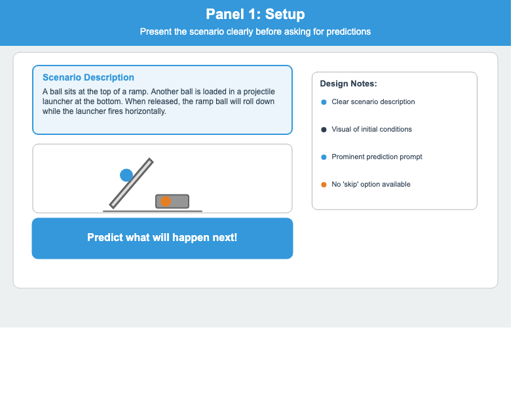
Task: Click the 'Prominent prediction prompt' note
Action: click(x=377, y=157)
